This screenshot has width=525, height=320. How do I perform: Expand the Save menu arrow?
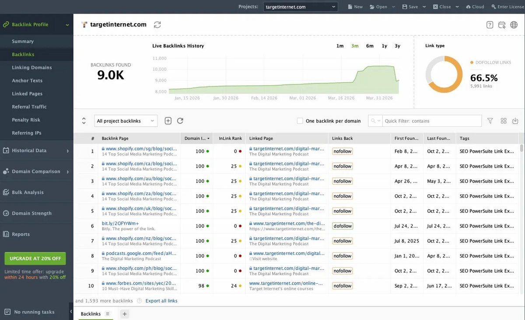coord(424,7)
